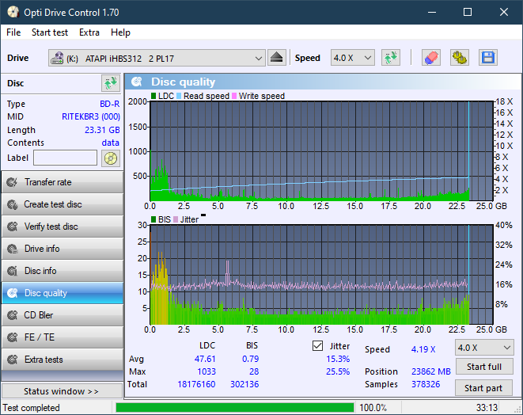This screenshot has width=523, height=415.
Task: Click the Drive info icon
Action: tap(13, 249)
